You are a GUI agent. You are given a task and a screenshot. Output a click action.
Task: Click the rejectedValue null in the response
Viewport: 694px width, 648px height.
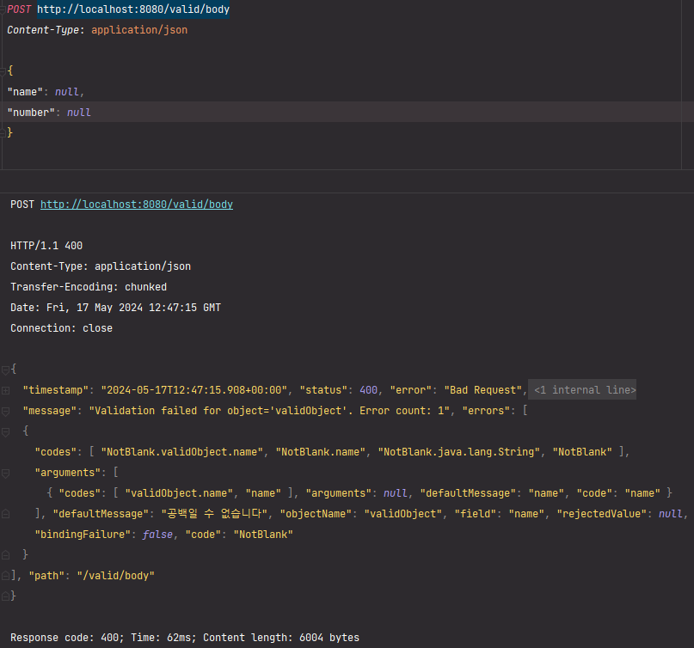coord(671,514)
